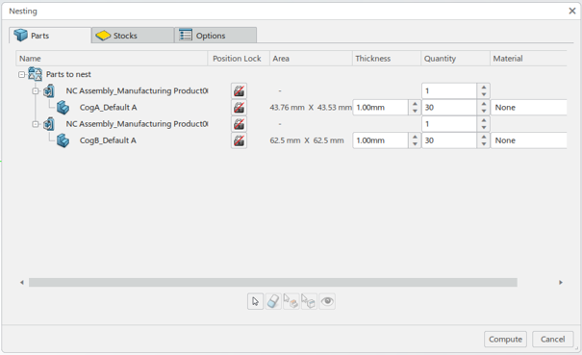Open CogA material dropdown showing None

529,108
